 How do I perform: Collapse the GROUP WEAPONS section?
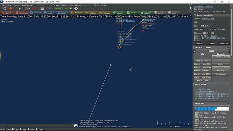pos(228,84)
